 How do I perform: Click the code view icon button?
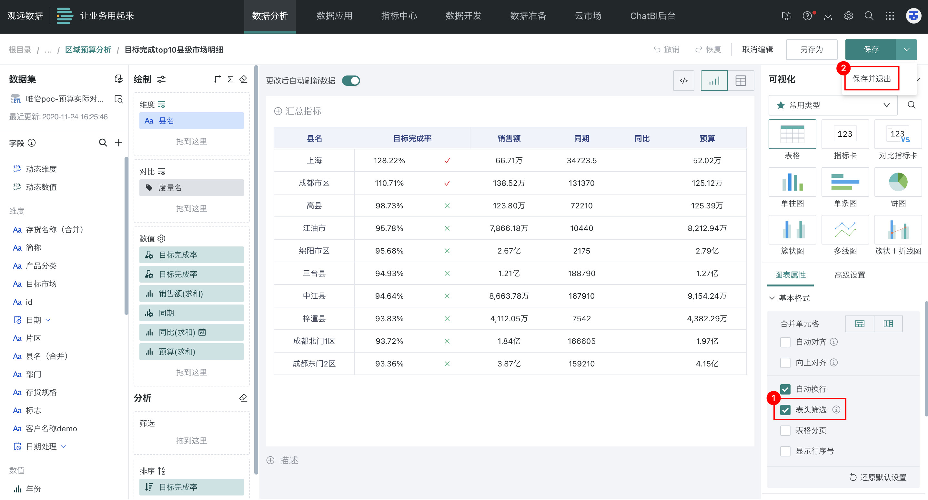coord(683,81)
